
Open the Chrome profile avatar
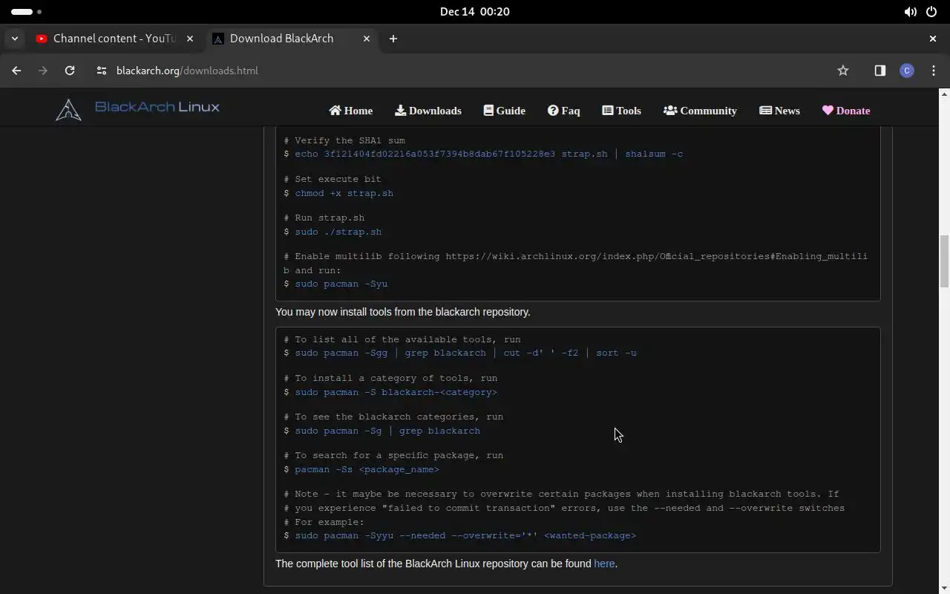(907, 71)
